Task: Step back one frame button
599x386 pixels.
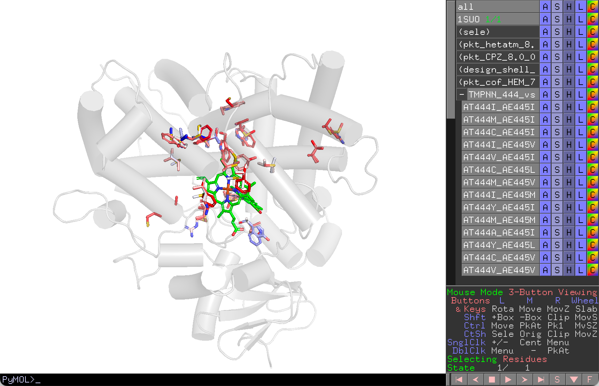Action: pos(475,379)
